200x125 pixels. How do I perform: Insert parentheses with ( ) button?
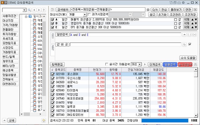(x=189, y=35)
